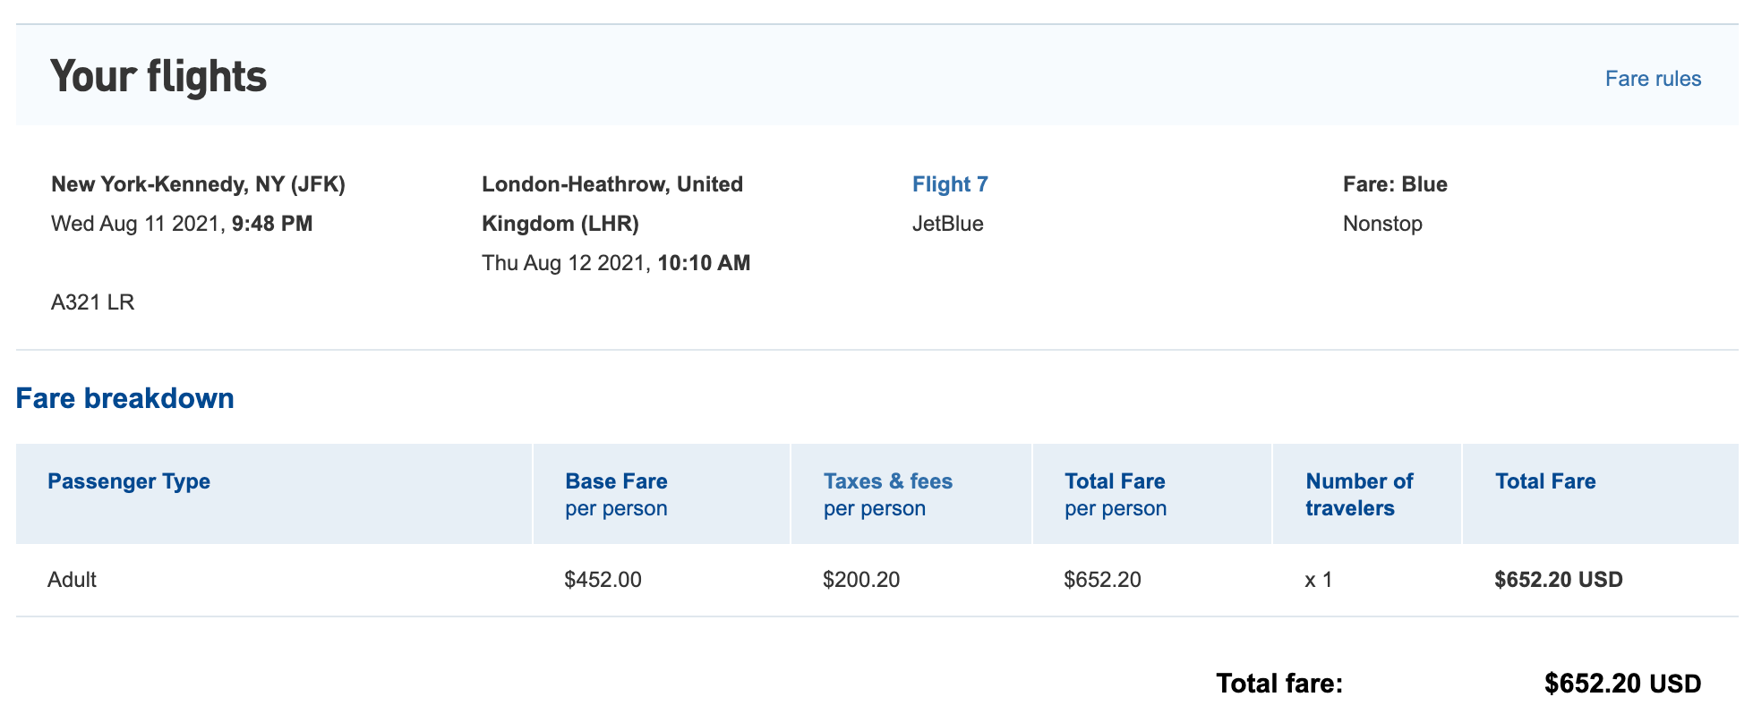Click the Fare breakdown heading
Viewport: 1753px width, 714px height.
(124, 398)
